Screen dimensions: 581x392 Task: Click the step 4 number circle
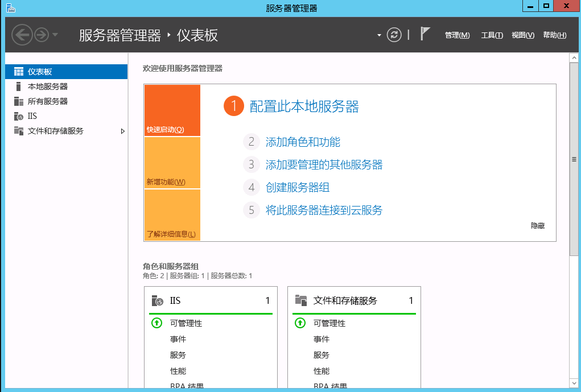[251, 187]
